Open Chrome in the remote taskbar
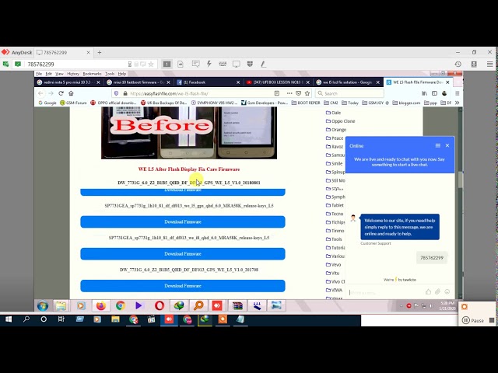 point(121,305)
